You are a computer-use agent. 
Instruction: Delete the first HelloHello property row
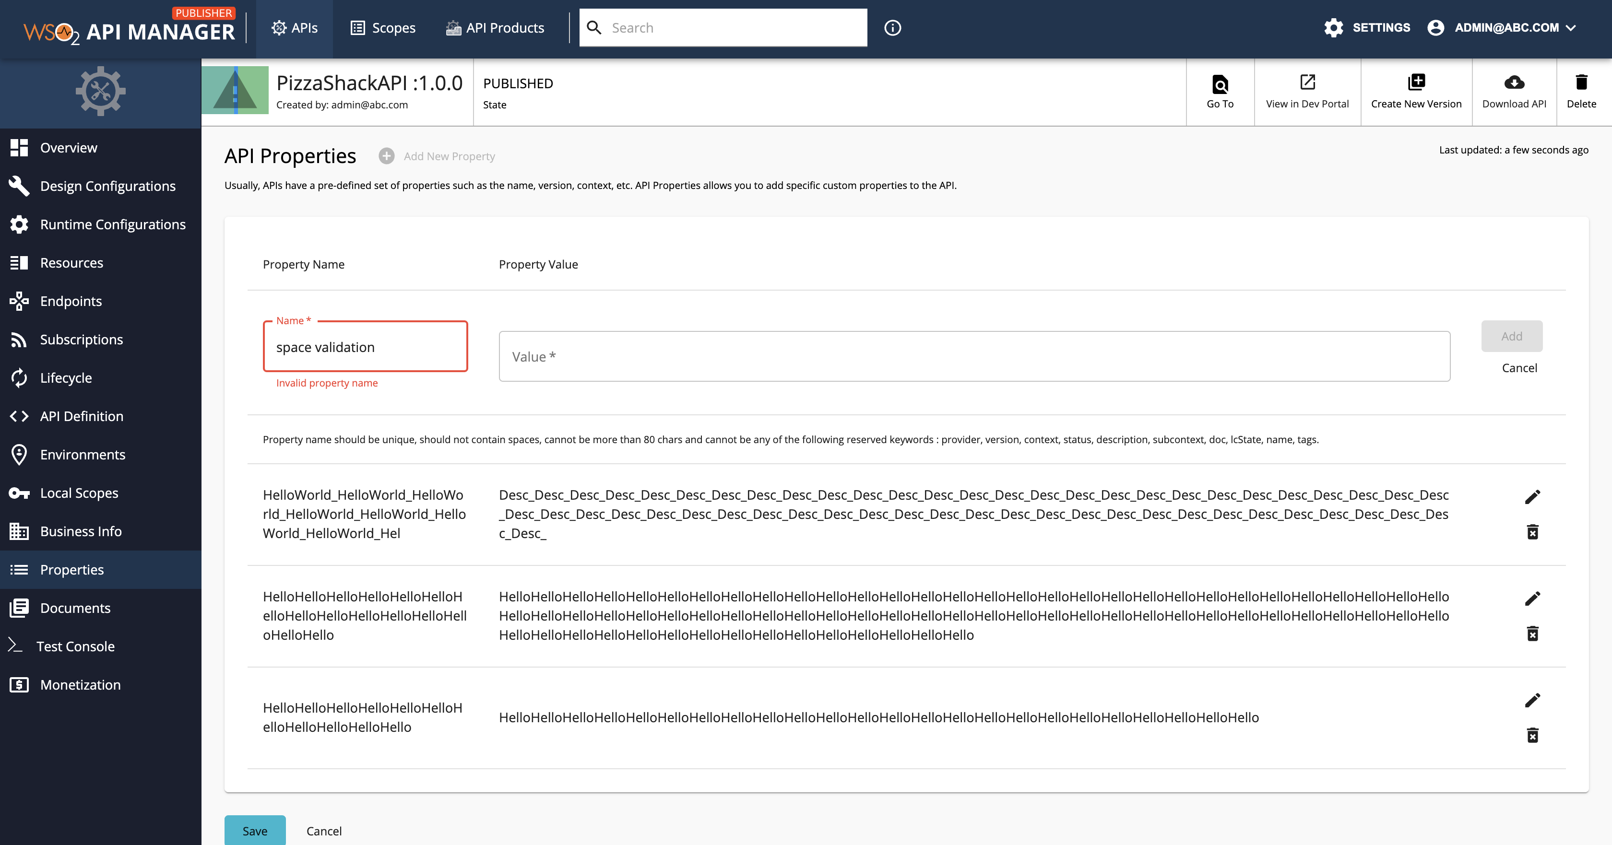(x=1533, y=634)
